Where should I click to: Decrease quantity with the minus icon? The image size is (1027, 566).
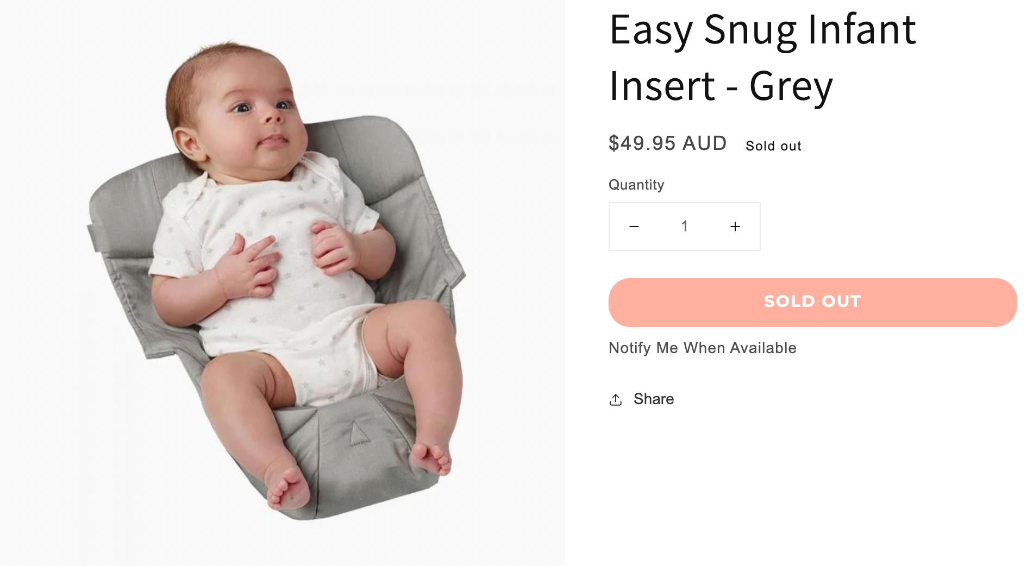(634, 227)
